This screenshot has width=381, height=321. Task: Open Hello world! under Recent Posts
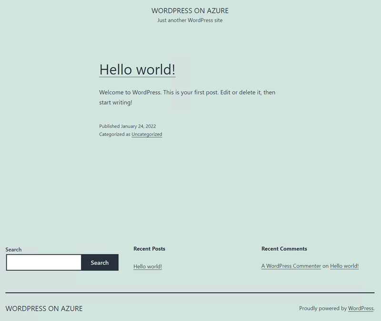click(147, 266)
